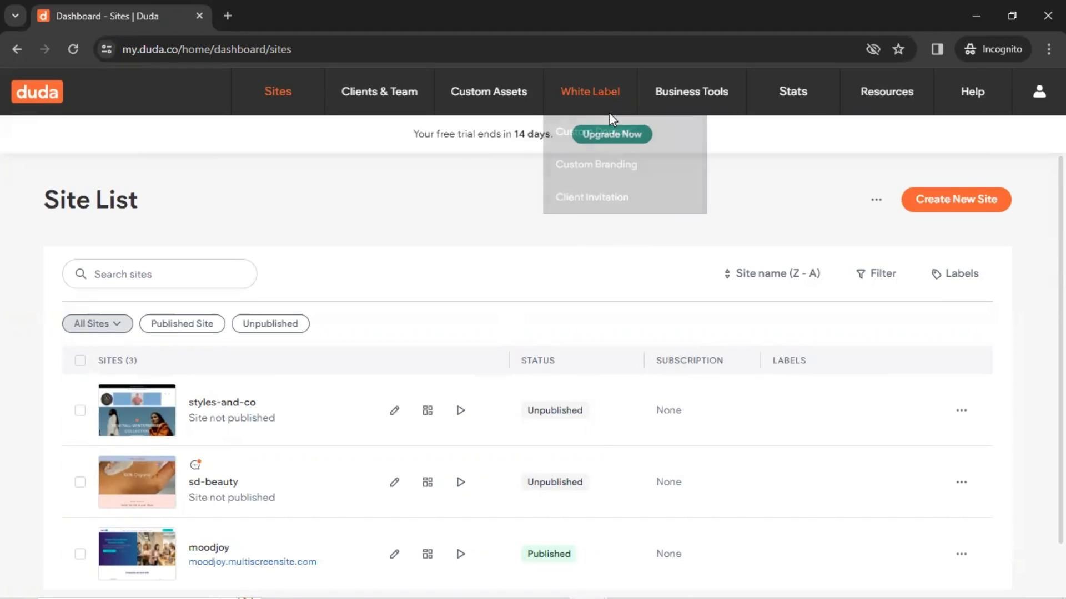Open the three-dot menu beside Create New Site
Viewport: 1066px width, 599px height.
876,200
